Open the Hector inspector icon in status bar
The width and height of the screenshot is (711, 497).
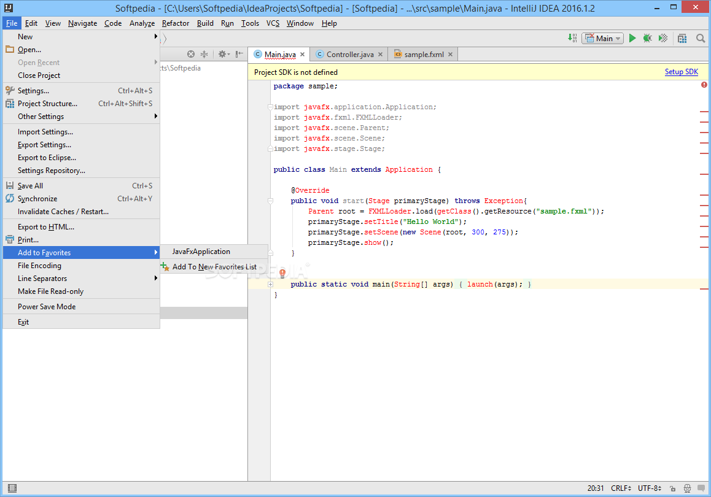688,488
